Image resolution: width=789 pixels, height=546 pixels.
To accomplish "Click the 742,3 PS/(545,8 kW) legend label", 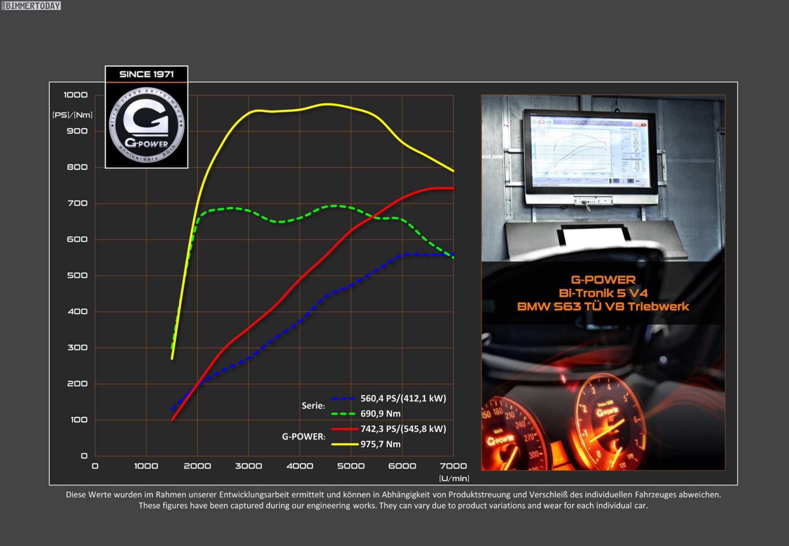I will (403, 429).
